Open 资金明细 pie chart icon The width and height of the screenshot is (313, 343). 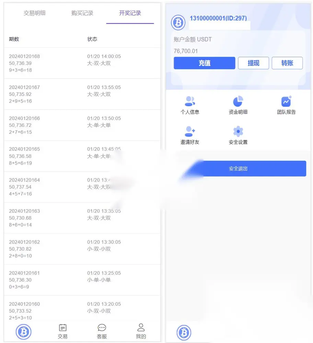(x=238, y=101)
